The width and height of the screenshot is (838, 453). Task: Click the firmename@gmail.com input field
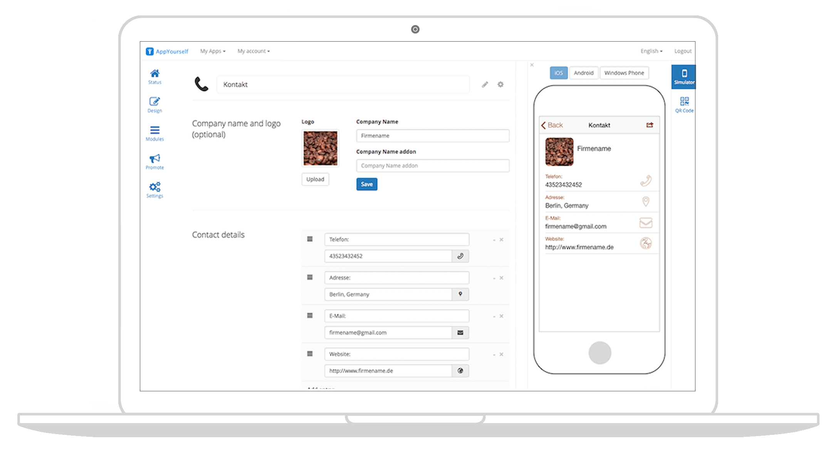(388, 332)
